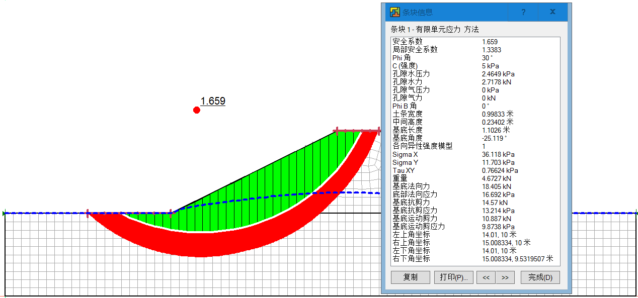The height and width of the screenshot is (298, 638).
Task: Click the 打印(P)... button
Action: click(453, 277)
